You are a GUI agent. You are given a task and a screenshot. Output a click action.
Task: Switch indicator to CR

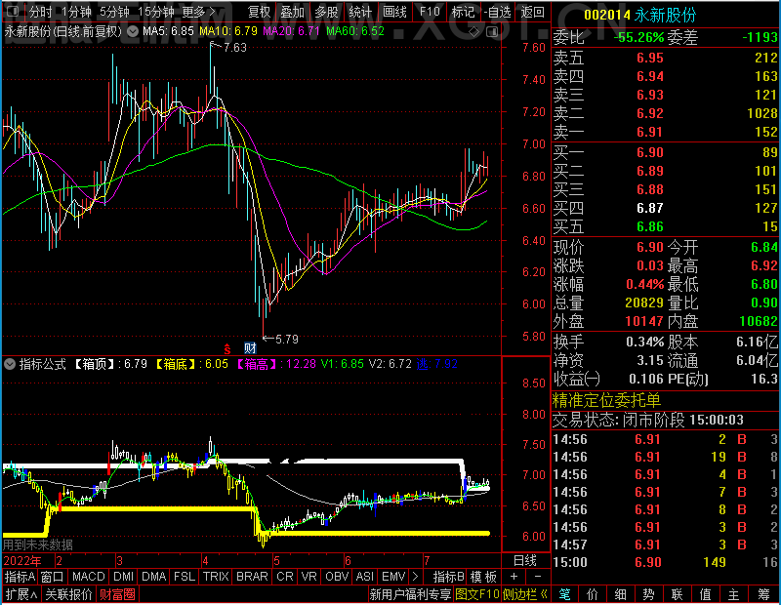pos(285,577)
